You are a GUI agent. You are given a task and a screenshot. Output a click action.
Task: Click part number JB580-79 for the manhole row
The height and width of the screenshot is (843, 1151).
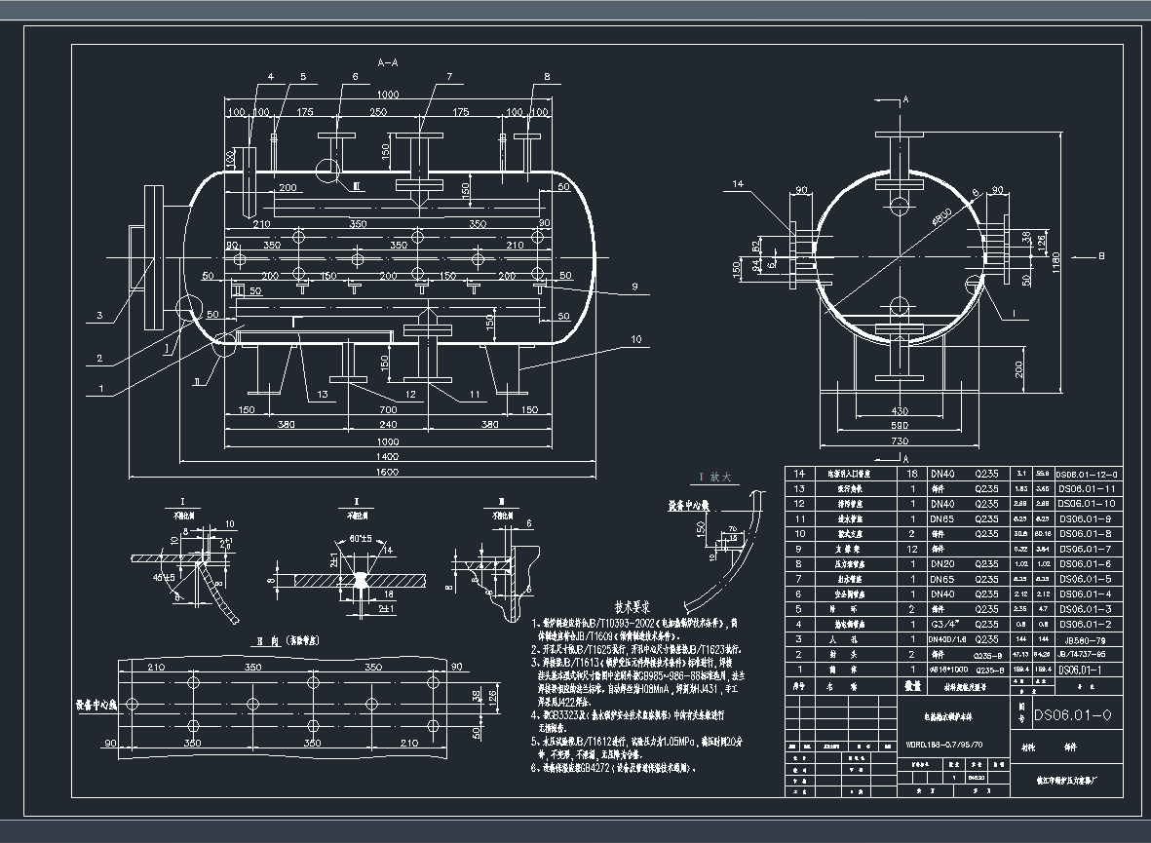tap(1085, 639)
